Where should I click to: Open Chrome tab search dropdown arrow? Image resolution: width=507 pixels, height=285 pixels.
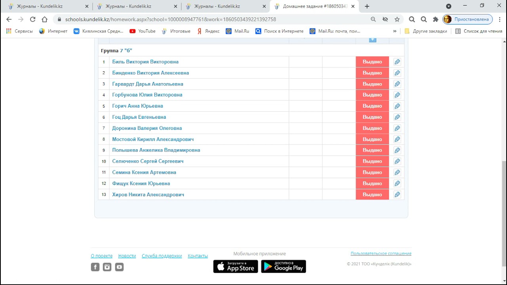click(x=448, y=6)
